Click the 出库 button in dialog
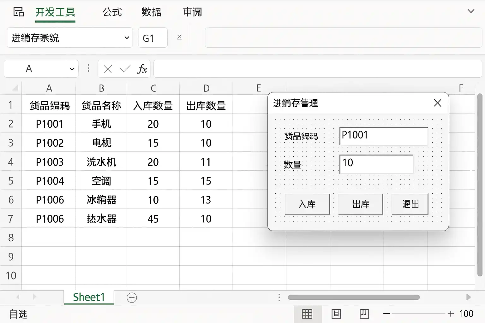The height and width of the screenshot is (323, 485). pyautogui.click(x=361, y=204)
